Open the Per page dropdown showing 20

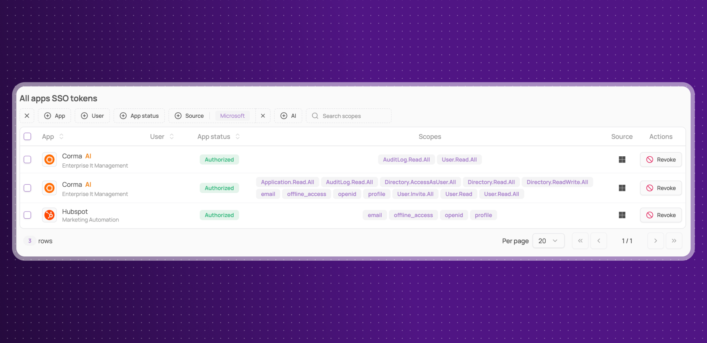click(548, 241)
